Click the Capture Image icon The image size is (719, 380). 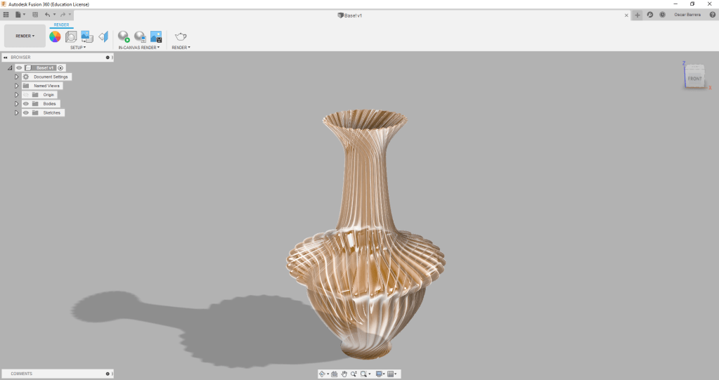[x=156, y=37]
